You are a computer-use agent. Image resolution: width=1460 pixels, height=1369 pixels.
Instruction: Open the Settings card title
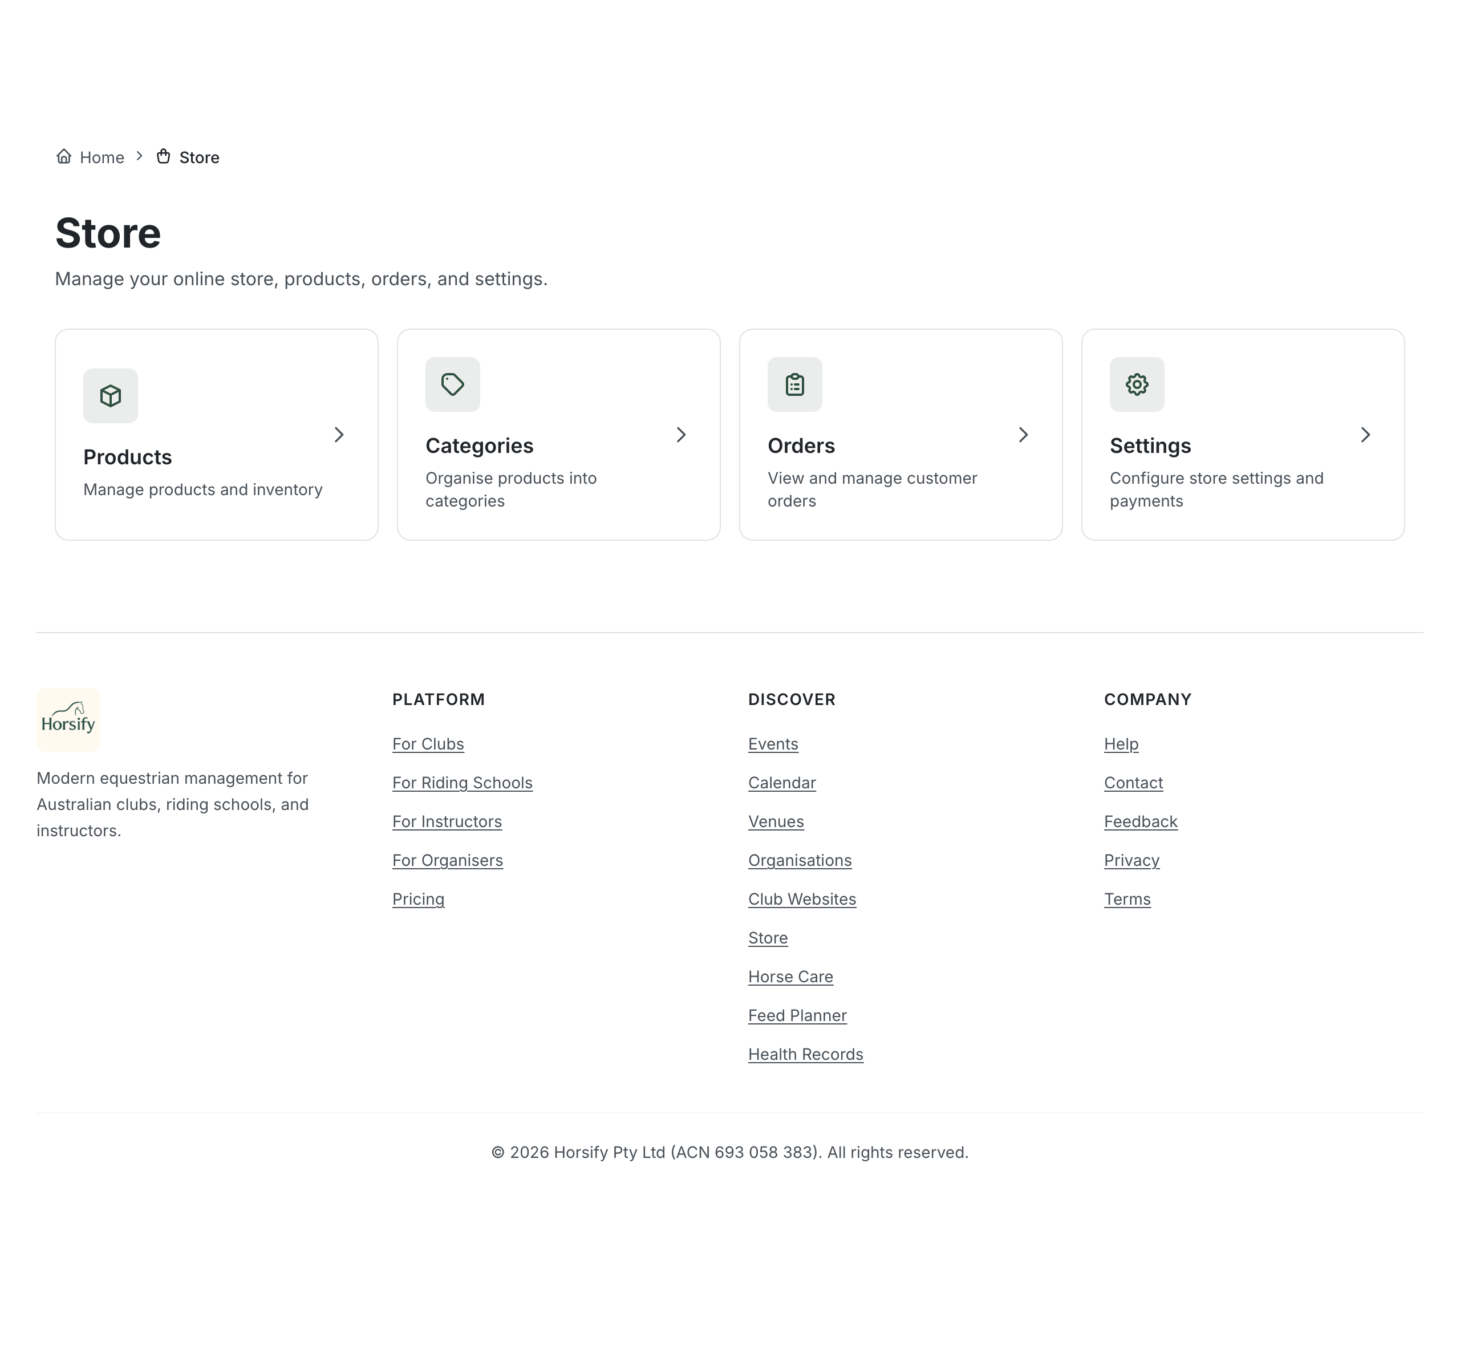tap(1150, 446)
